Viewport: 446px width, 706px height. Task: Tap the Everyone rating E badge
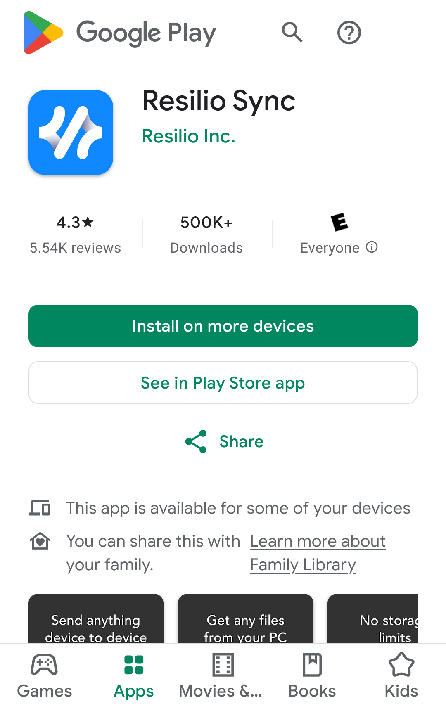click(x=339, y=223)
